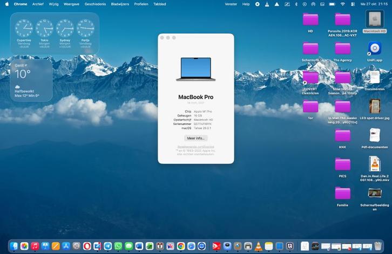Click the Gent weather widget

coord(31,80)
